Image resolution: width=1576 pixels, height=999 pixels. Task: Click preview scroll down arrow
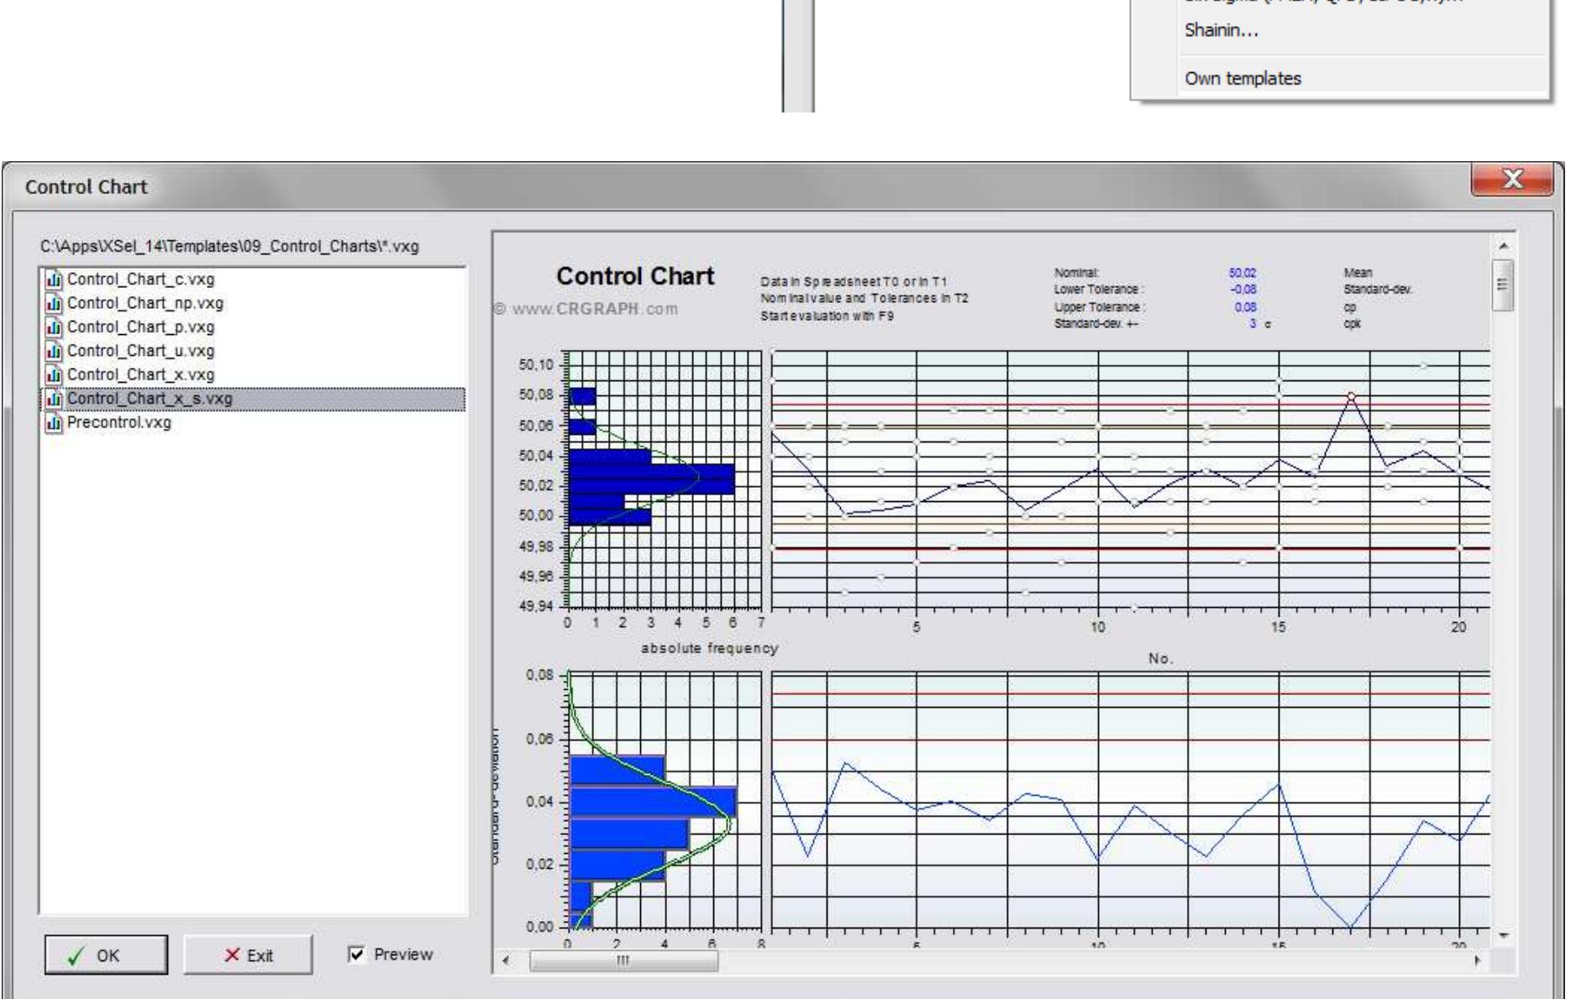click(1504, 934)
